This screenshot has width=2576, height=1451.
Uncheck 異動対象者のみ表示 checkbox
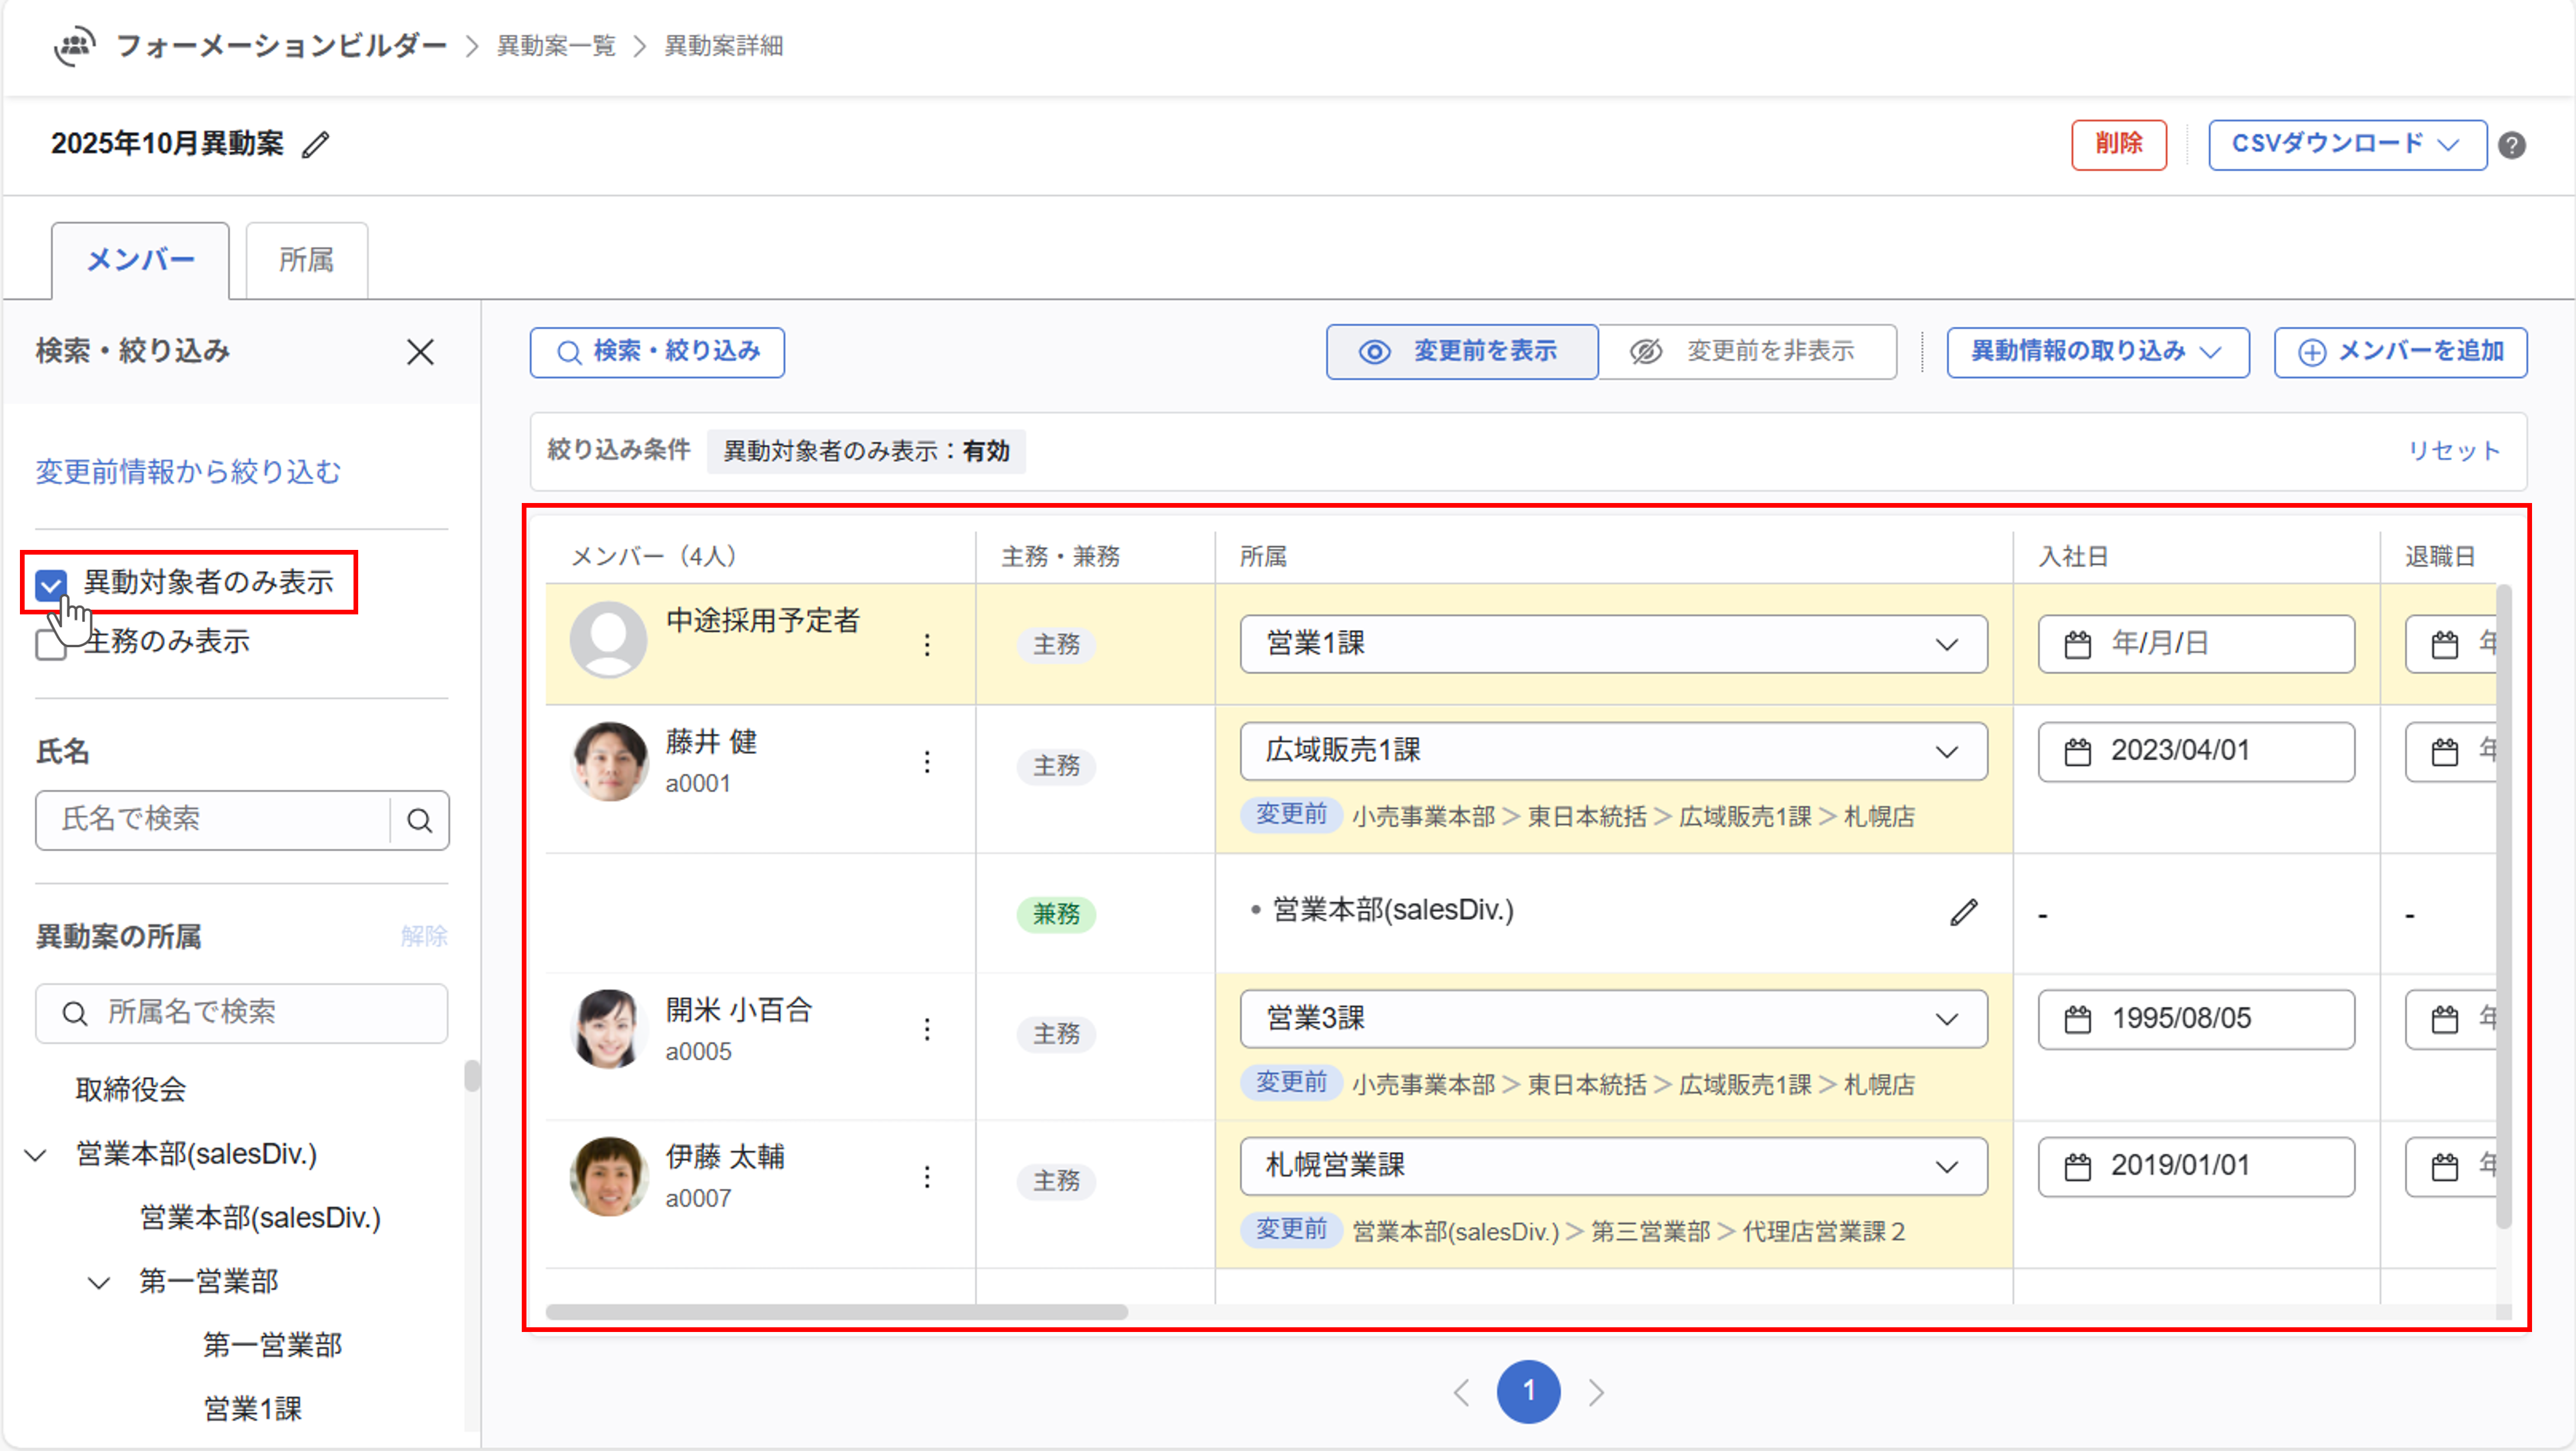tap(51, 584)
